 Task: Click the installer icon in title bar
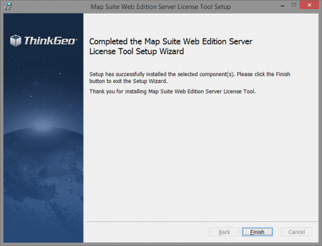coord(8,6)
